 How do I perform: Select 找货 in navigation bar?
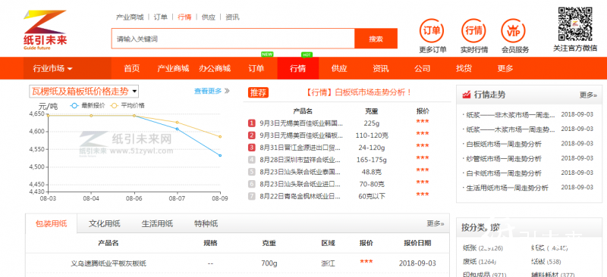[x=464, y=69]
